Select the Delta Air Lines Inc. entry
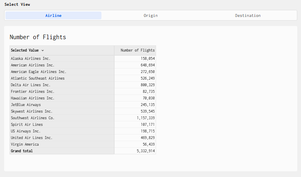Screen dimensions: 301x177 31,85
